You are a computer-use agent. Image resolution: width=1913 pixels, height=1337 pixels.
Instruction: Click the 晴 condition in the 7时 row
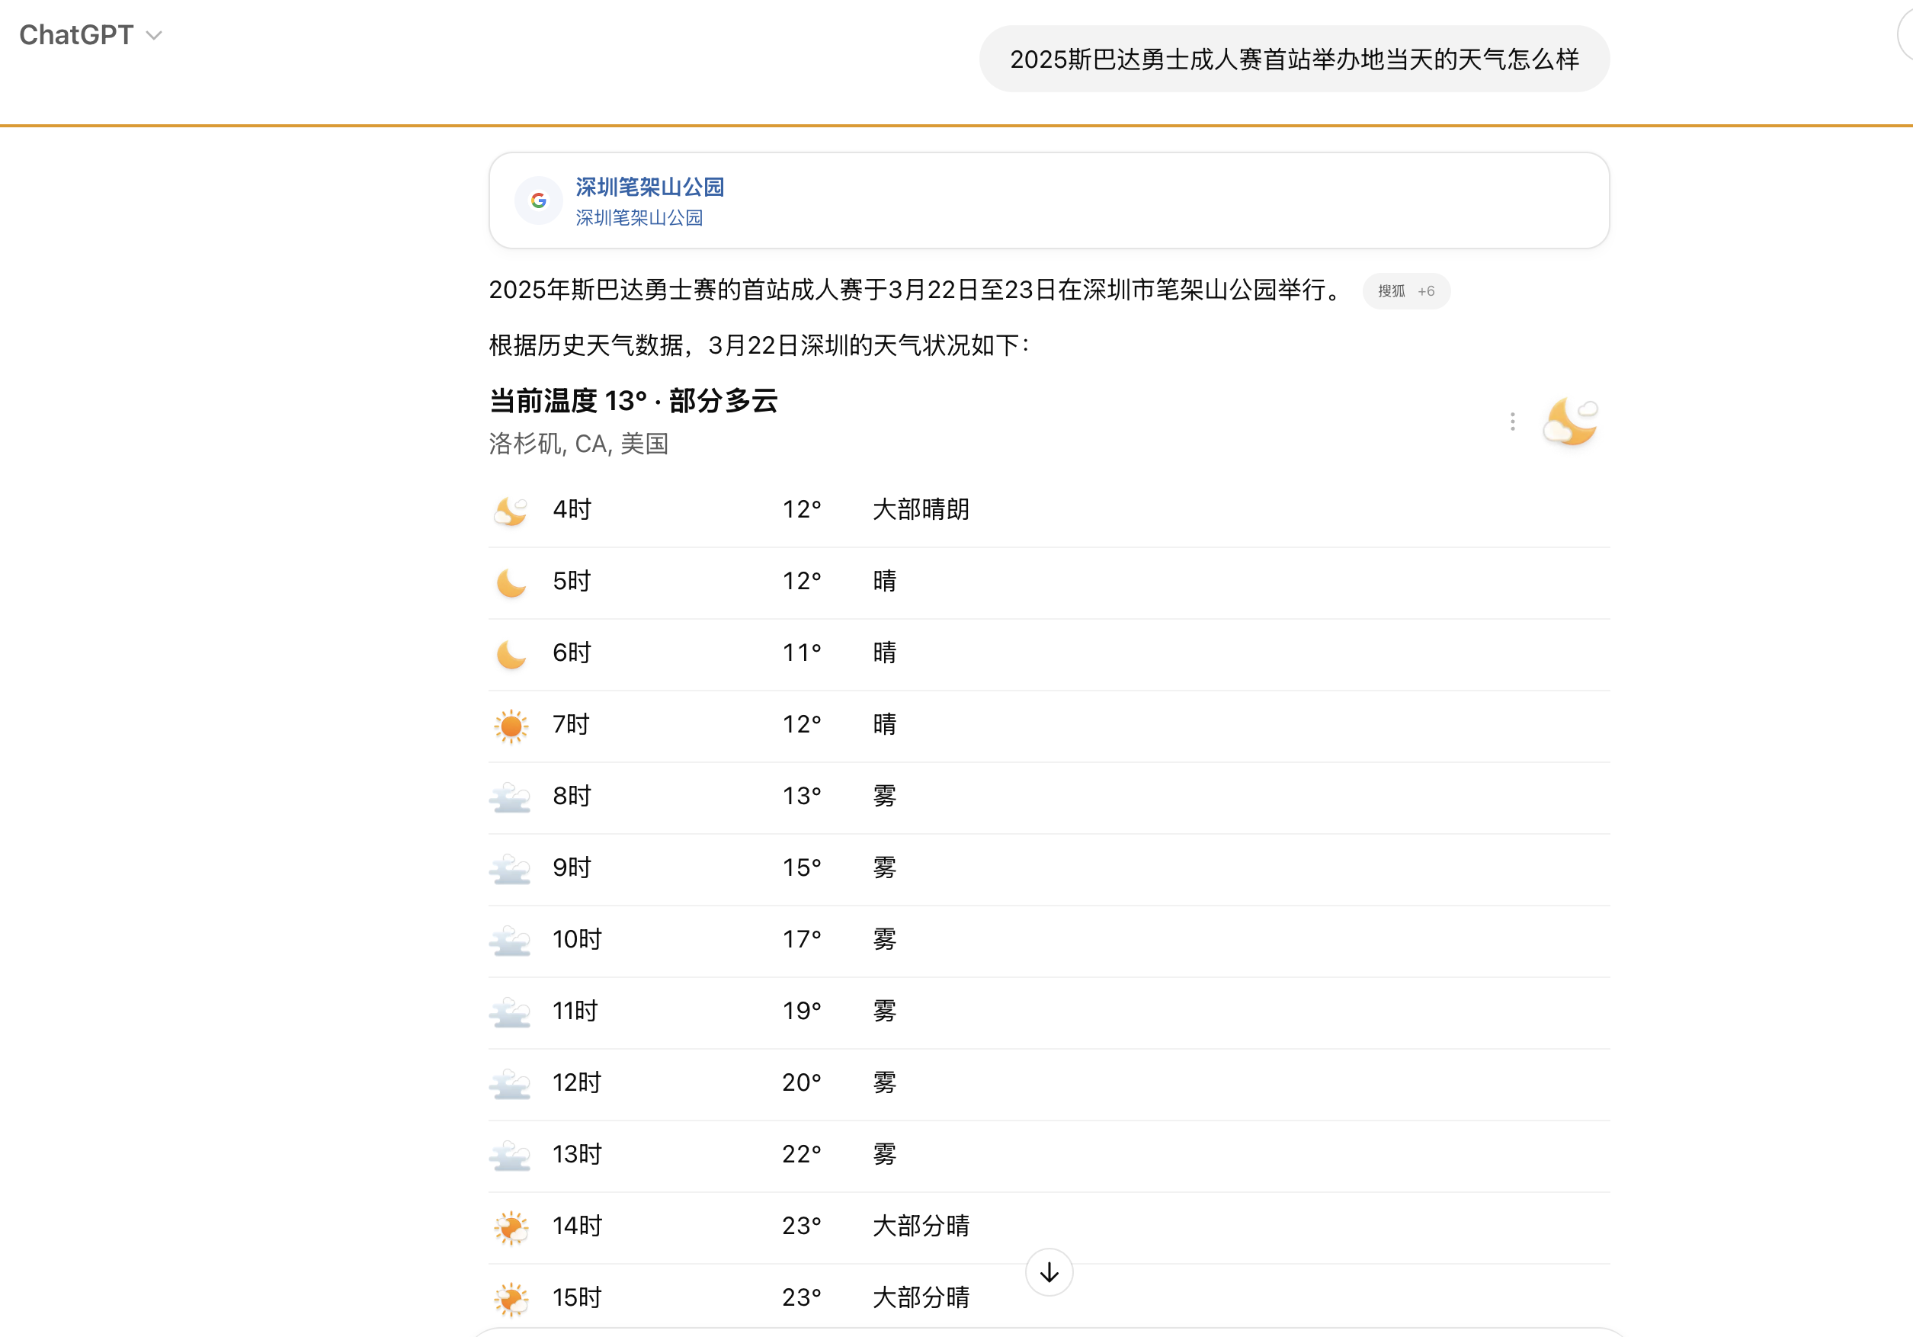click(885, 724)
